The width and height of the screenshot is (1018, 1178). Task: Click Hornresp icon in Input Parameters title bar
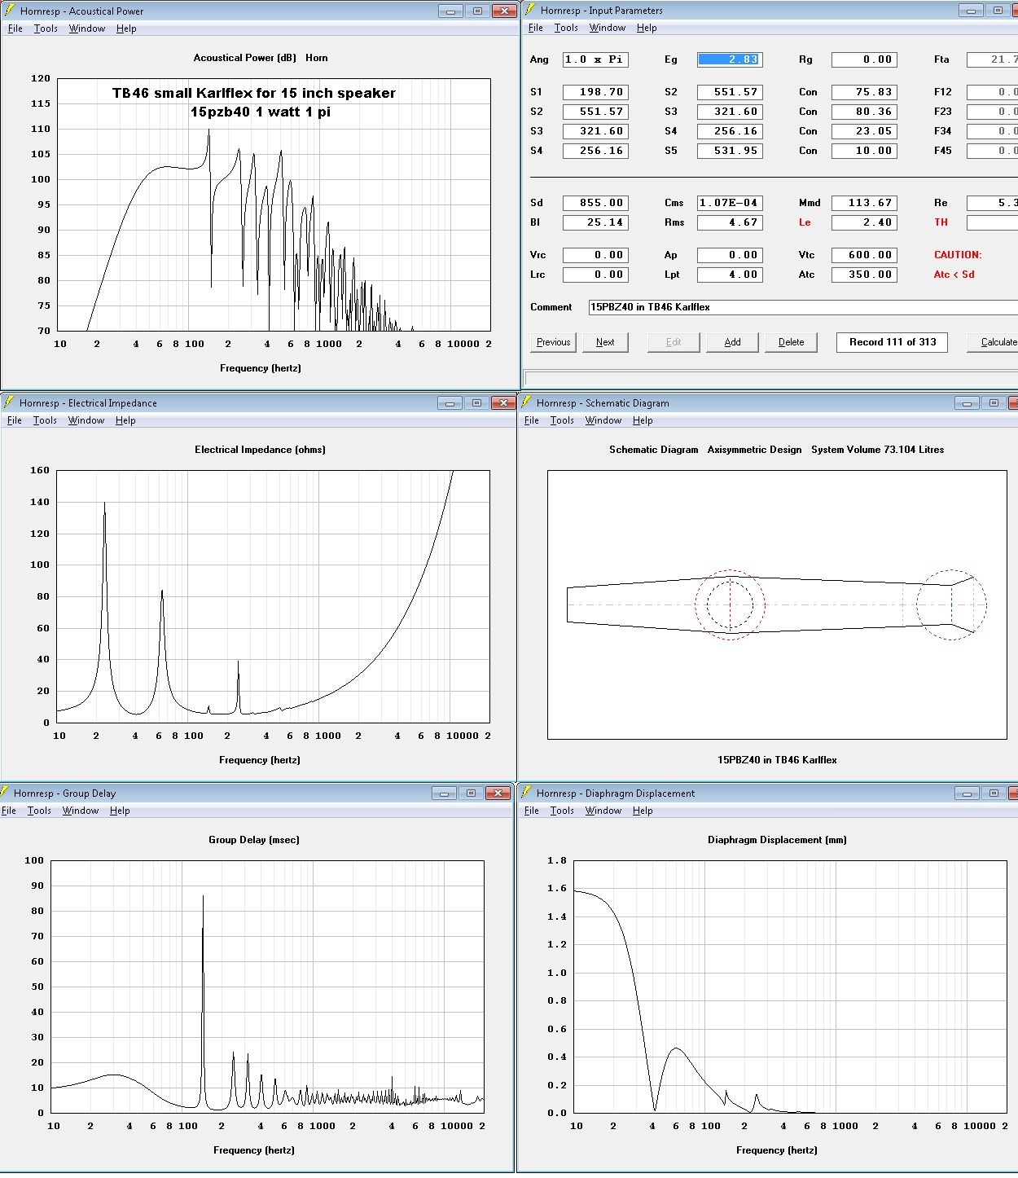(x=530, y=10)
